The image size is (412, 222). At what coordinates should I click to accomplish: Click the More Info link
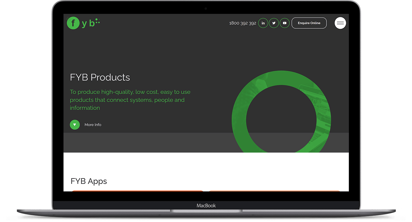click(x=93, y=125)
